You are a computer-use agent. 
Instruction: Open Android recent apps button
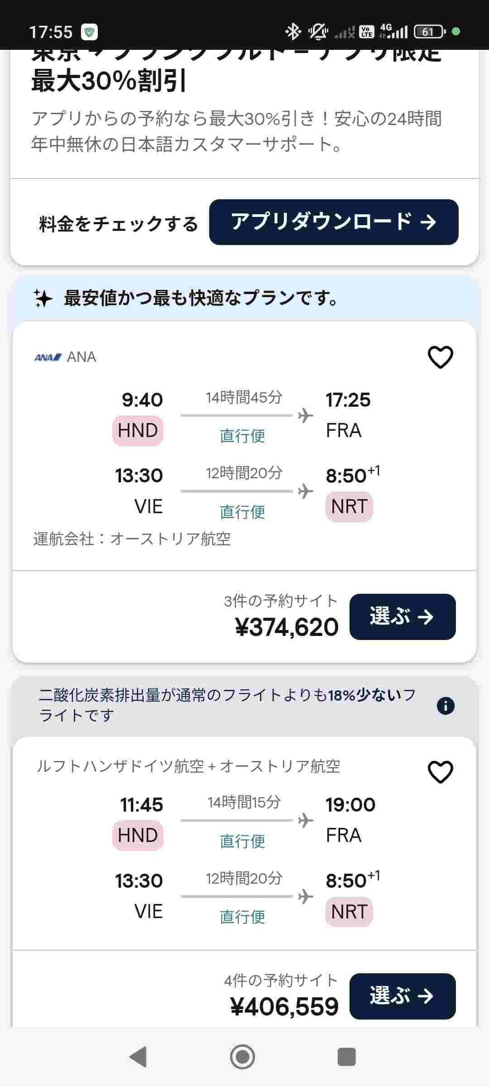coord(346,1057)
